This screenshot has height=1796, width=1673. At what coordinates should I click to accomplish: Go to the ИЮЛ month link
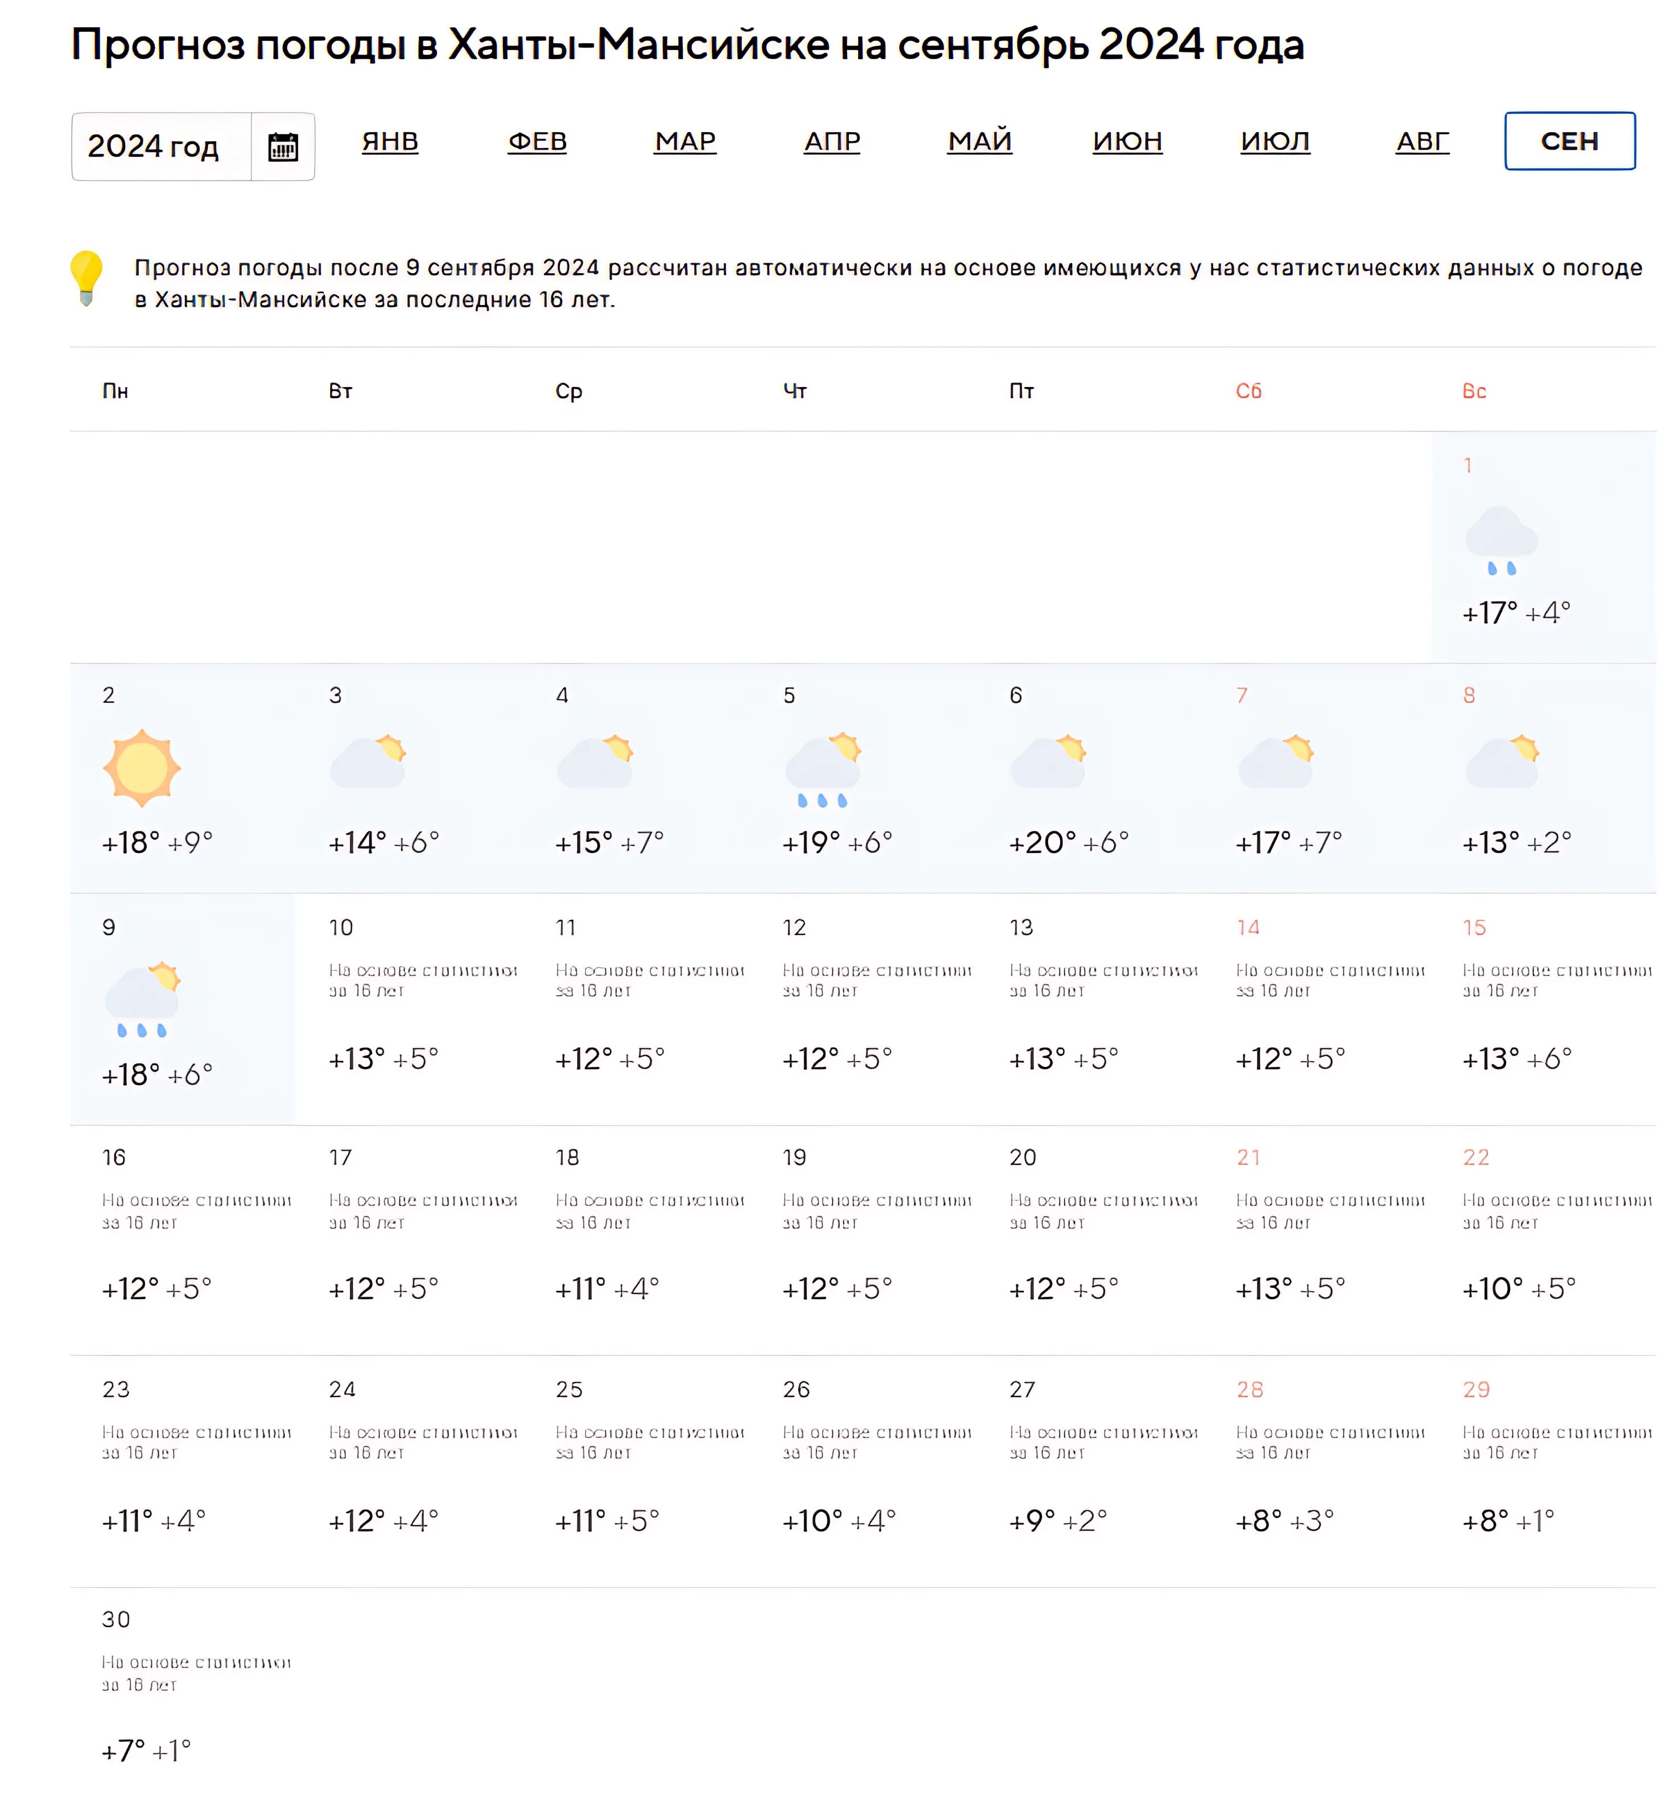[1275, 141]
